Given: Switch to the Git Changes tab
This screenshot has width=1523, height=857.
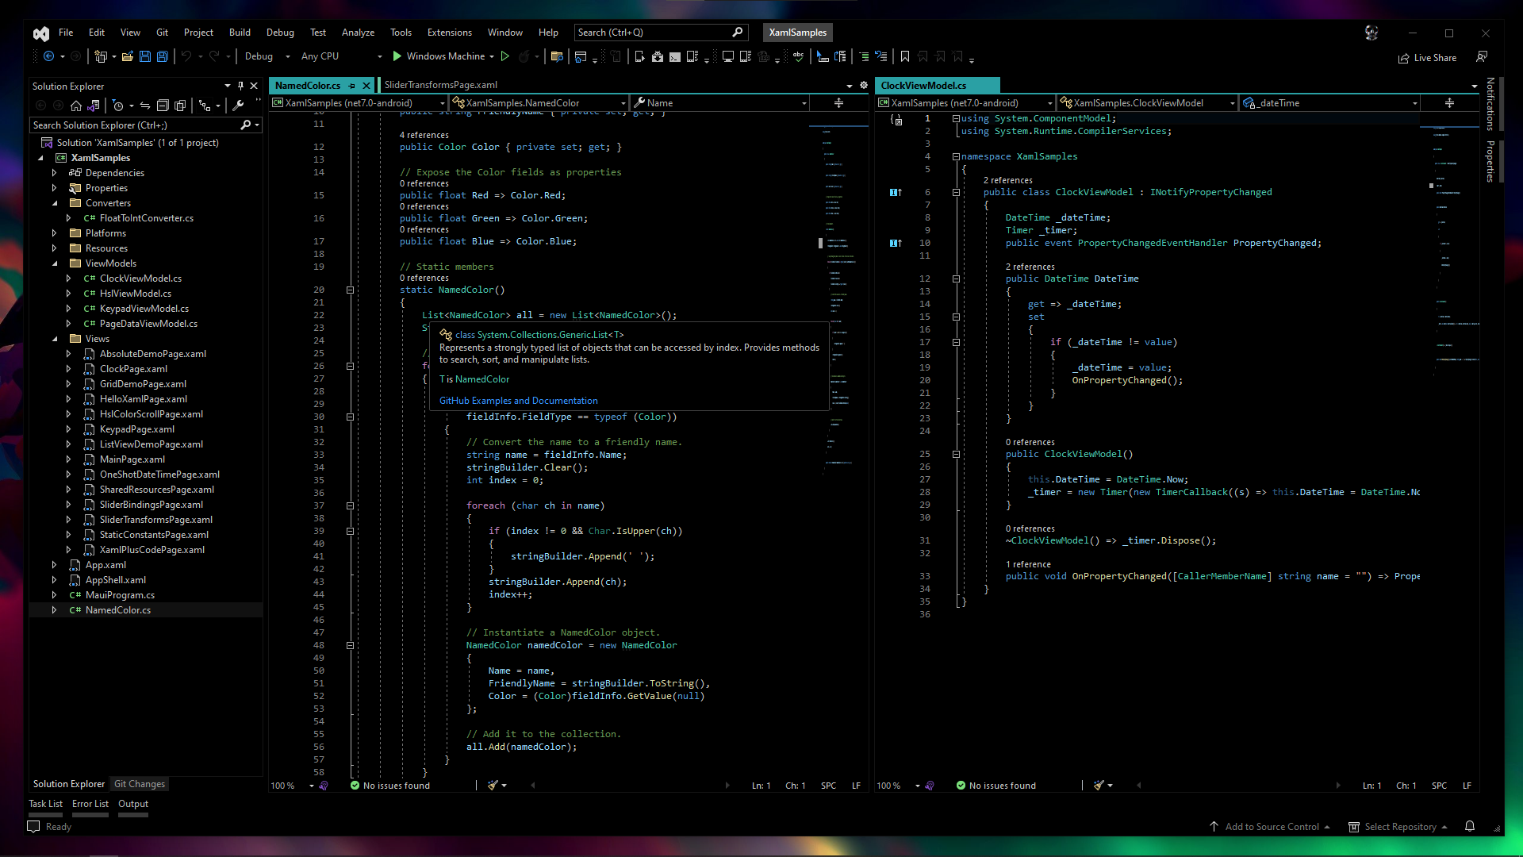Looking at the screenshot, I should click(139, 783).
